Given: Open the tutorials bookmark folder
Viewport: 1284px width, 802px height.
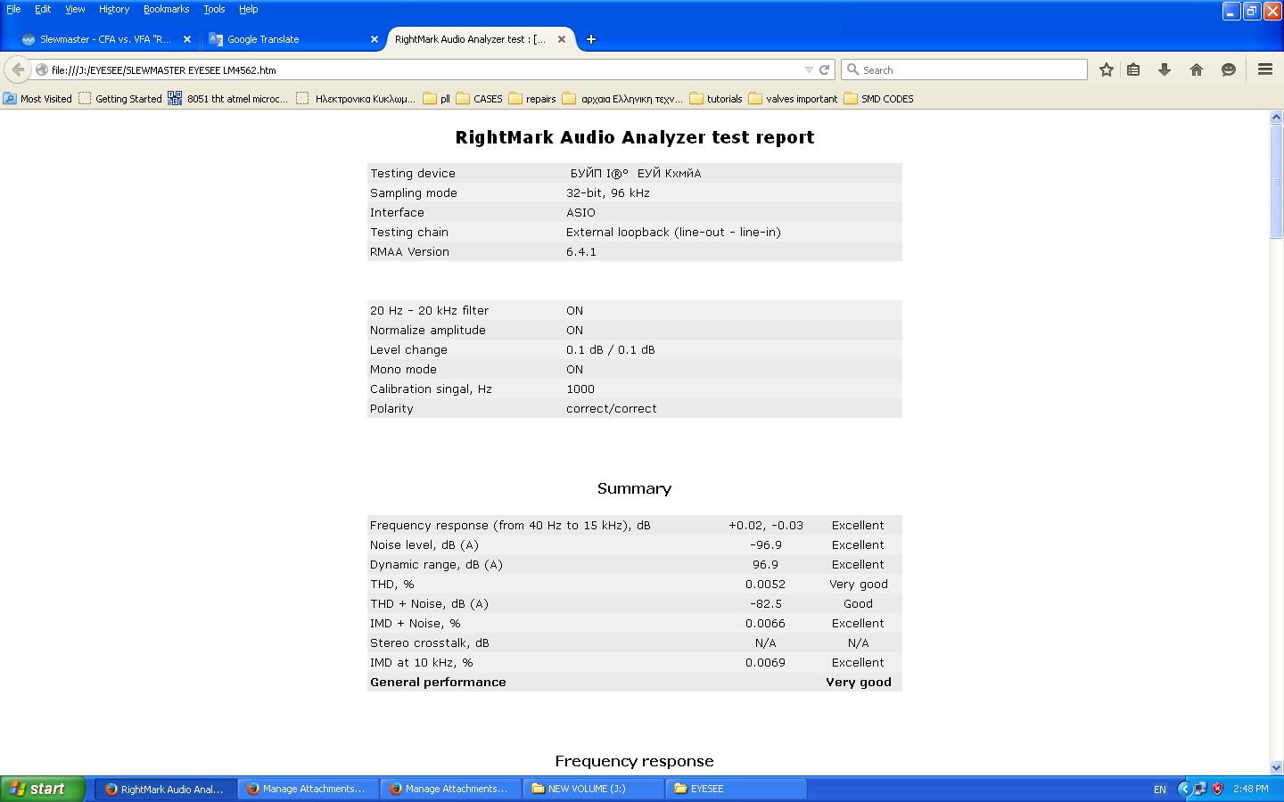Looking at the screenshot, I should (x=716, y=99).
